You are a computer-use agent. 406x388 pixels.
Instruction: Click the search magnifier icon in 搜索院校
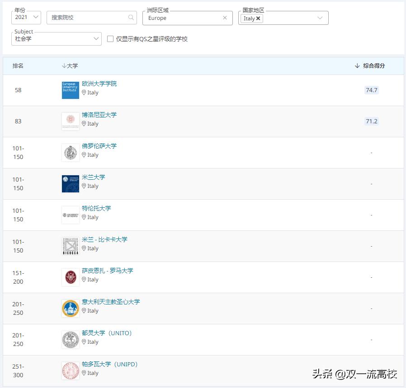tap(131, 17)
